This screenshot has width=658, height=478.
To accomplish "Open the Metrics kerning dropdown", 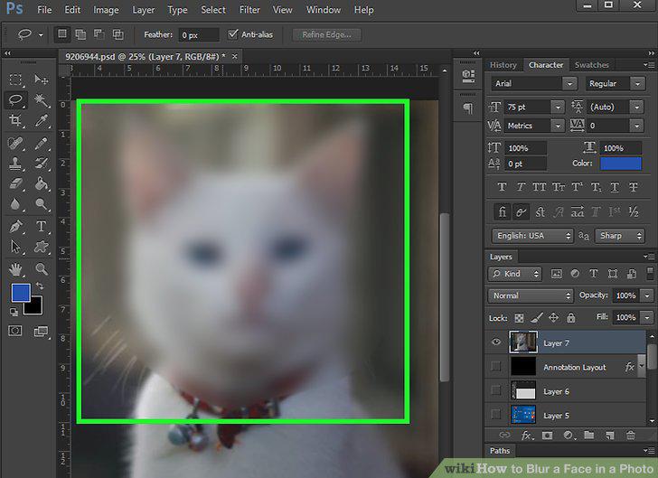I will pos(558,126).
